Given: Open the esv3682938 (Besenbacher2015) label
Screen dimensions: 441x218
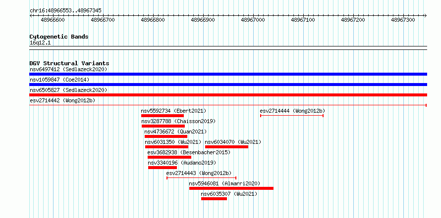Looking at the screenshot, I should 189,152.
